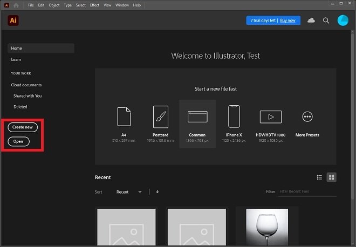Screen dimensions: 356x247
Task: Select Home in the sidebar
Action: point(41,48)
